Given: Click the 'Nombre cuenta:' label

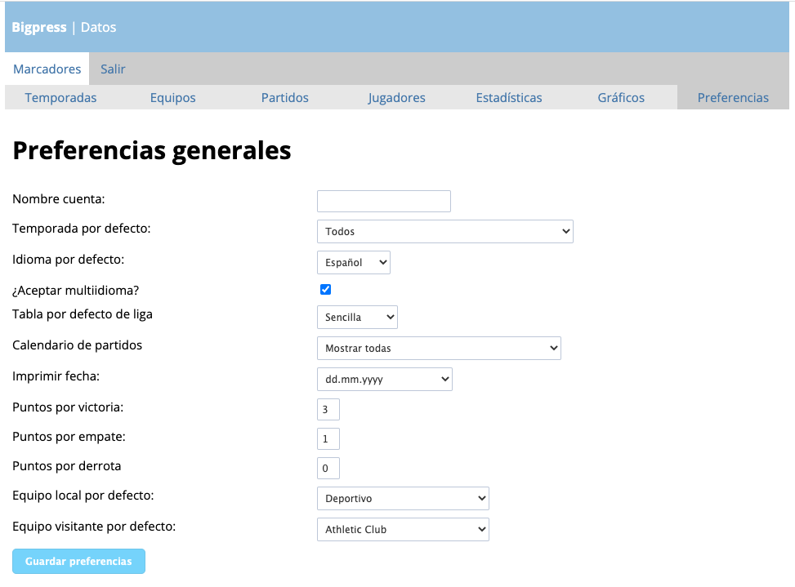Looking at the screenshot, I should (x=59, y=199).
